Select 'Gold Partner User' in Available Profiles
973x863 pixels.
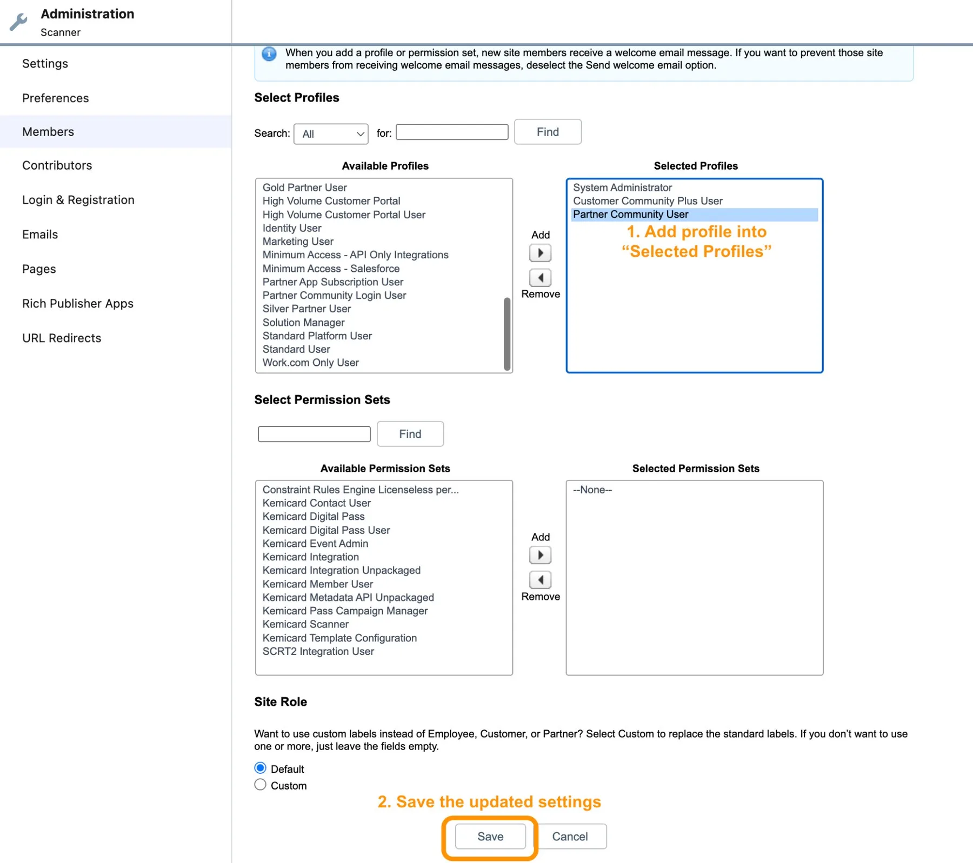304,188
